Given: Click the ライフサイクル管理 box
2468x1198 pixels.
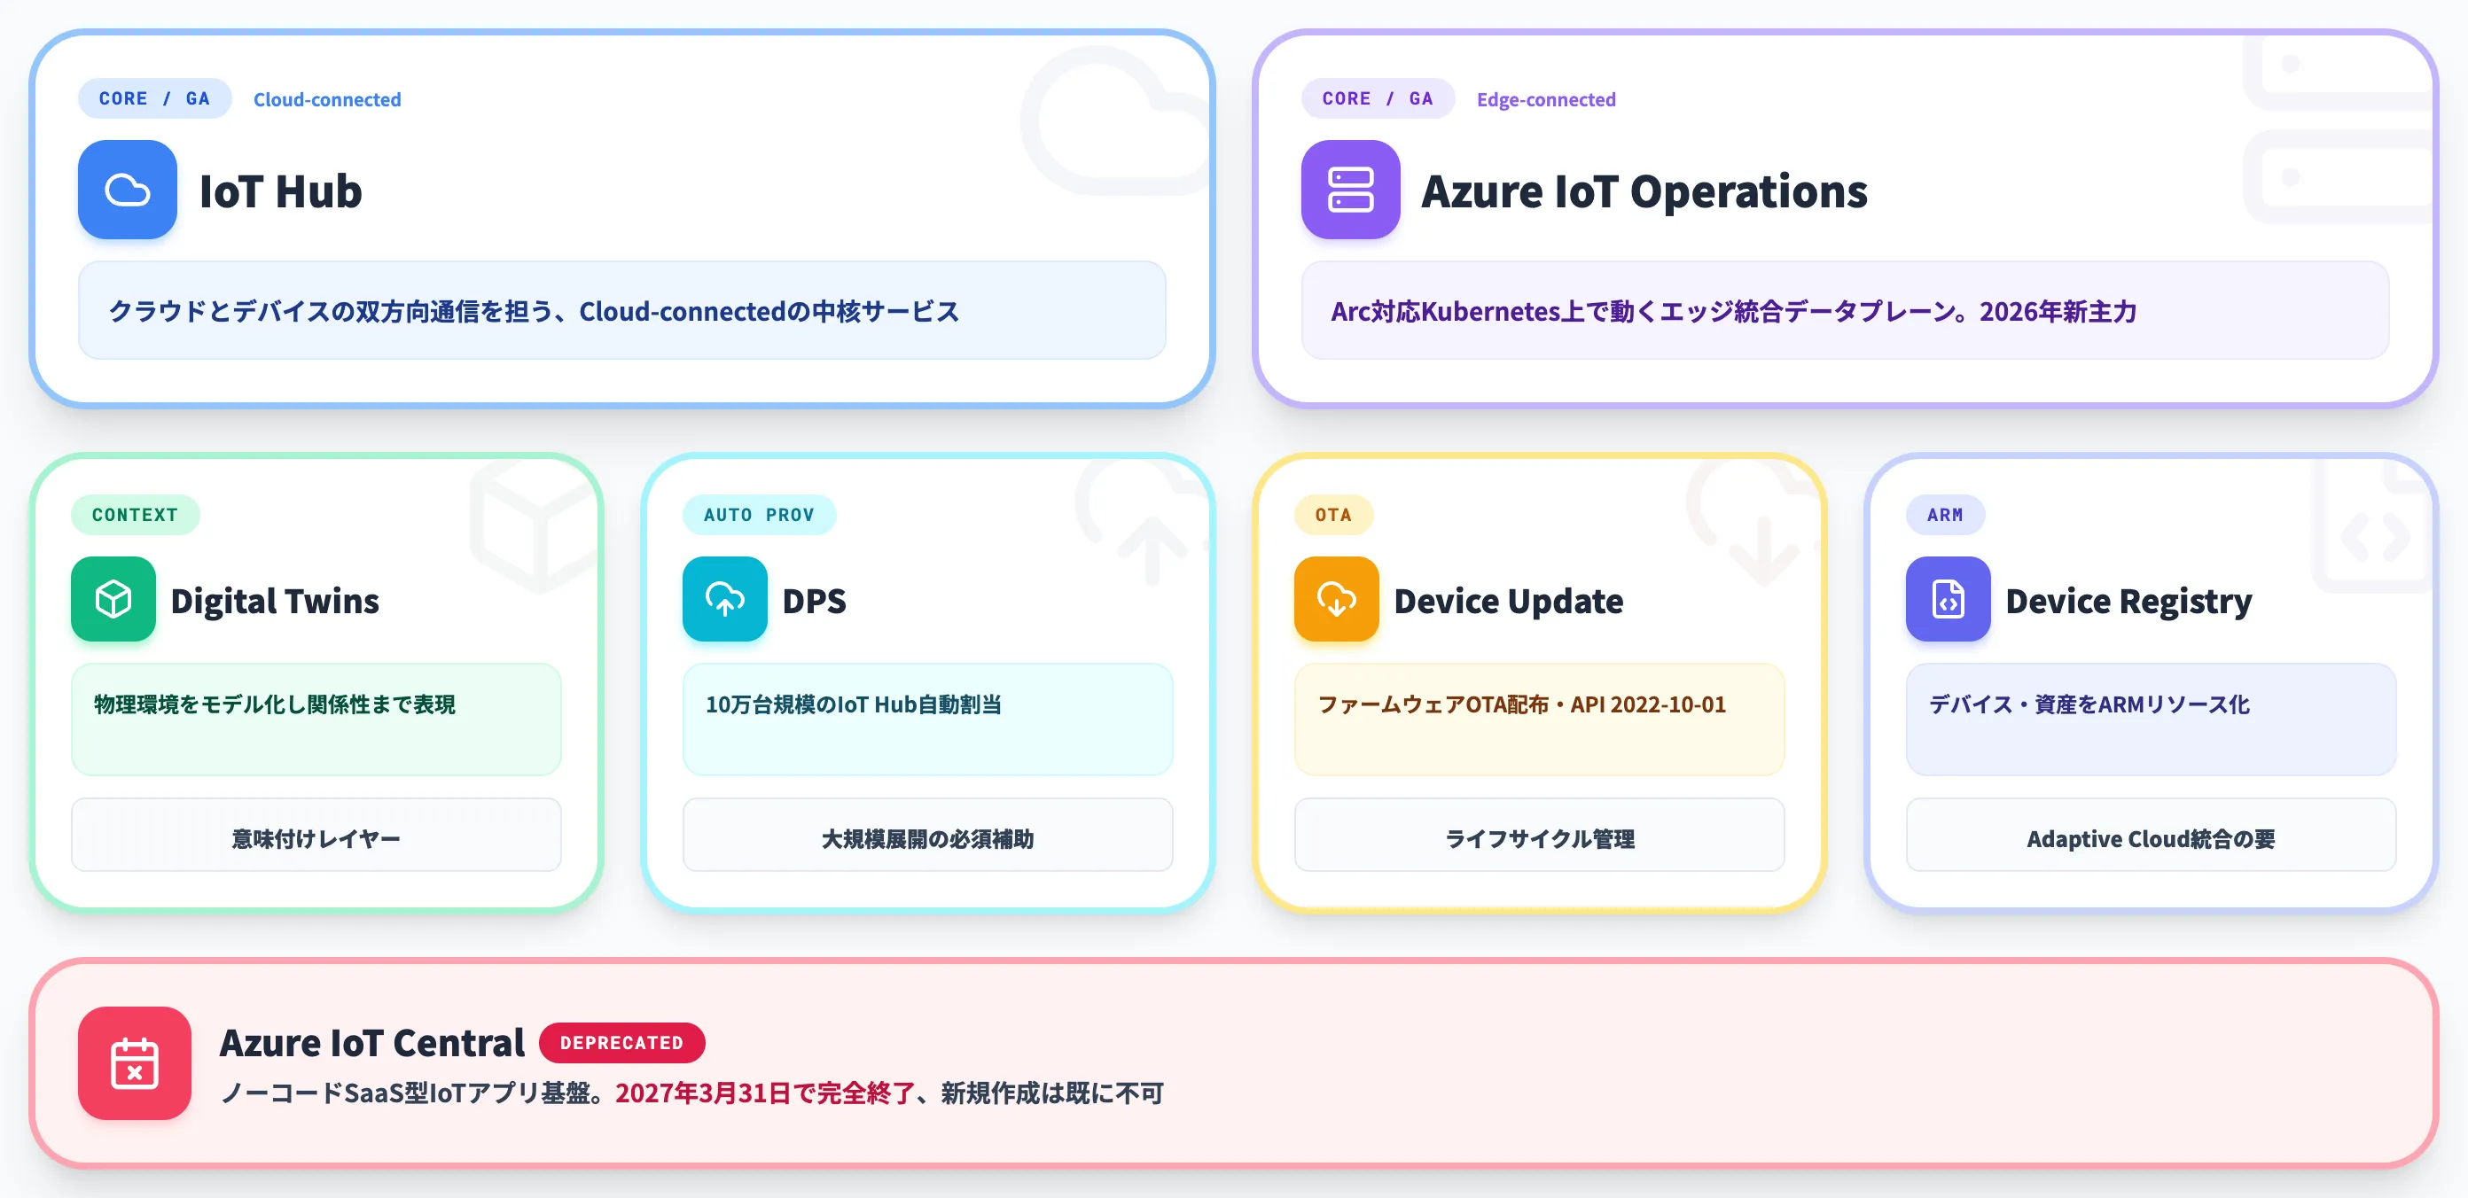Looking at the screenshot, I should pyautogui.click(x=1539, y=835).
